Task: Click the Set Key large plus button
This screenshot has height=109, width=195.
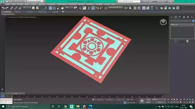Action: (142, 101)
